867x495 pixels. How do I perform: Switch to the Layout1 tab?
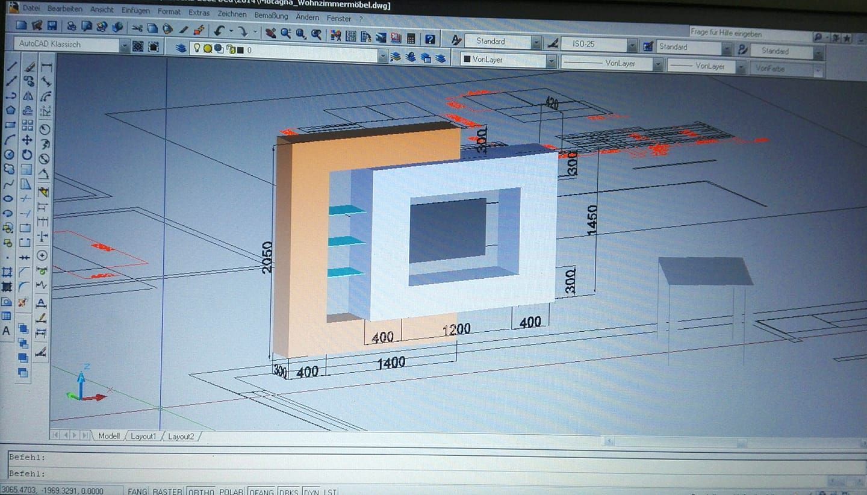pyautogui.click(x=143, y=436)
